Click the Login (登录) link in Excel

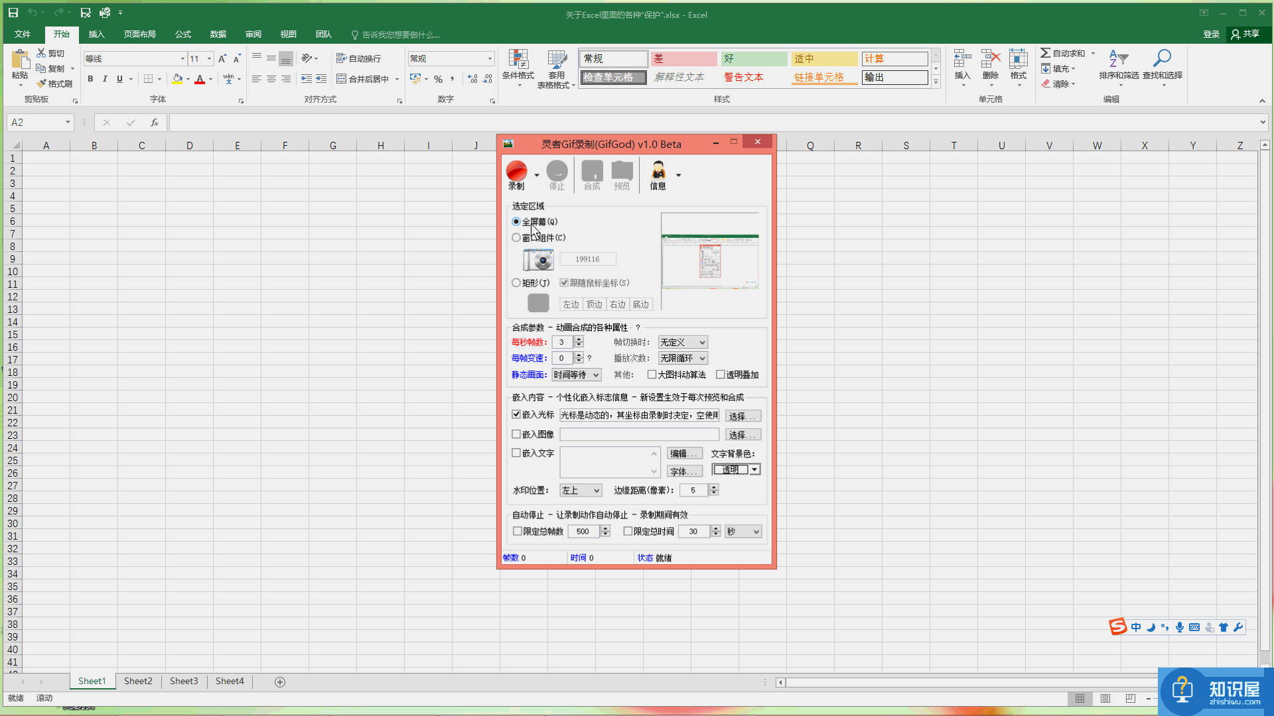click(1211, 34)
